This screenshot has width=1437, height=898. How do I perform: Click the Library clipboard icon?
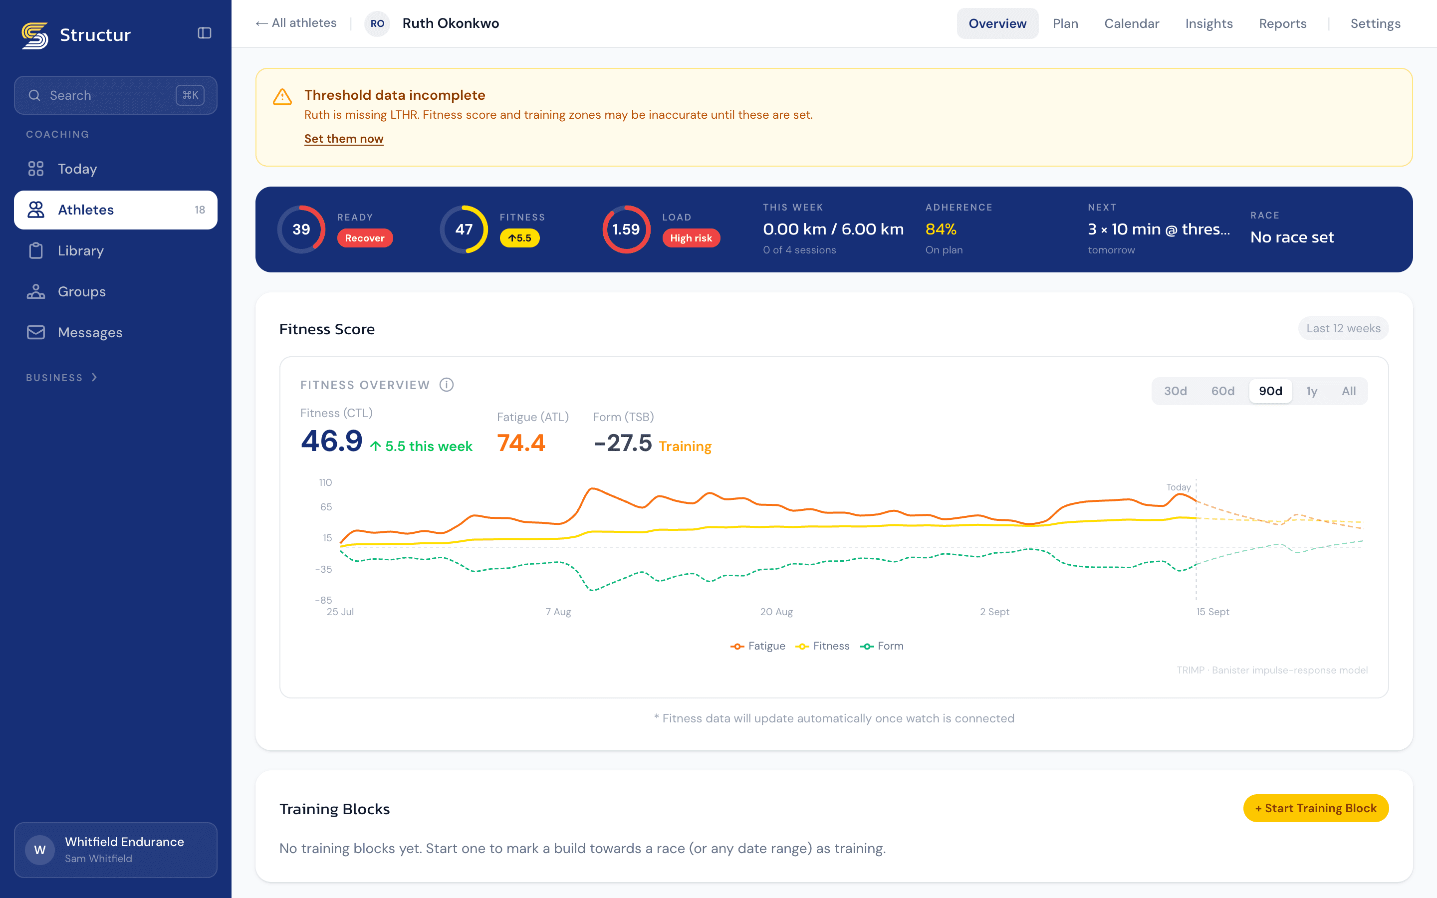[x=35, y=250]
